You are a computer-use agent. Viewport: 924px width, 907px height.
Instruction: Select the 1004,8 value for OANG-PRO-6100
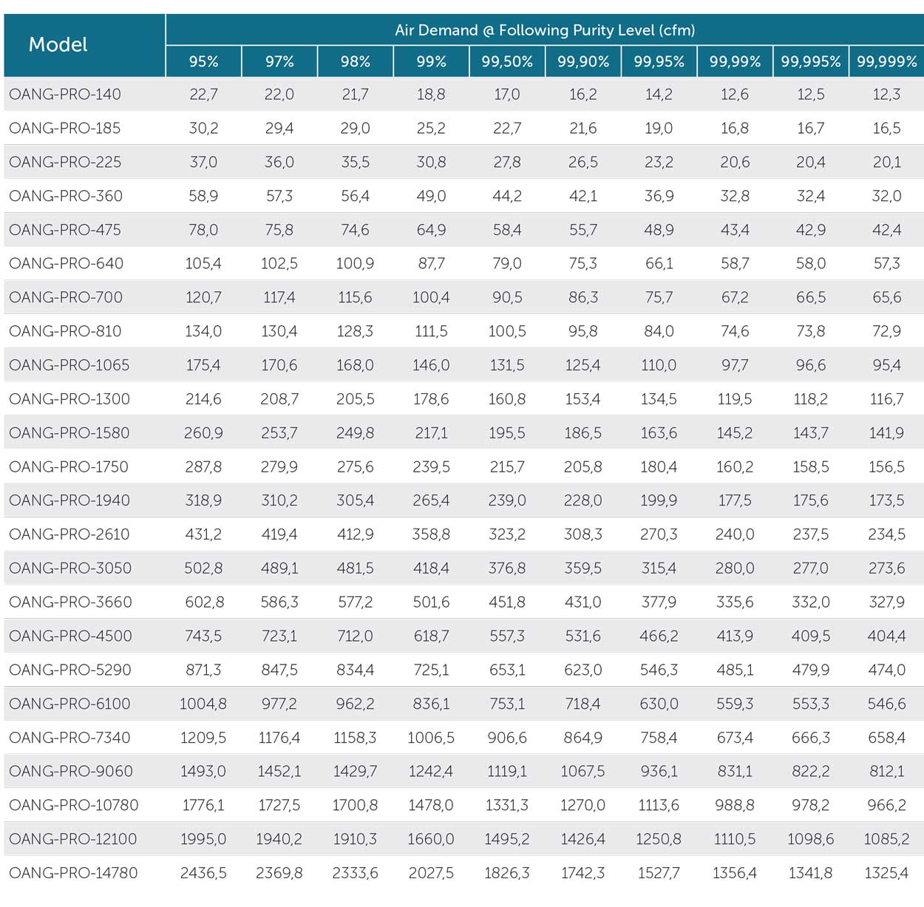pos(203,703)
